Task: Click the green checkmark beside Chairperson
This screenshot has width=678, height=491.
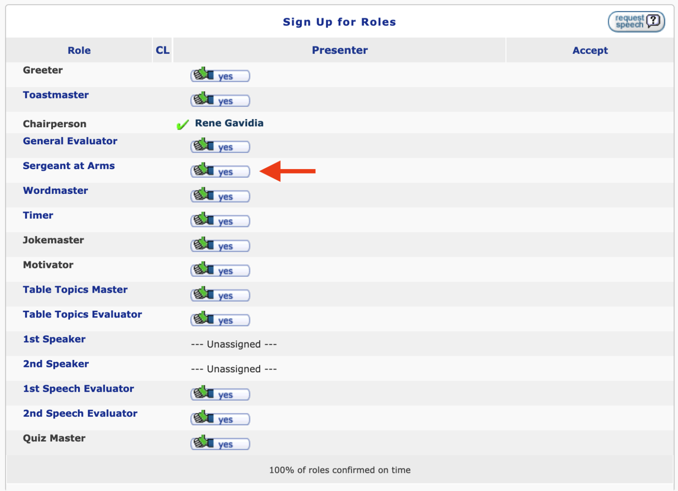Action: click(182, 125)
